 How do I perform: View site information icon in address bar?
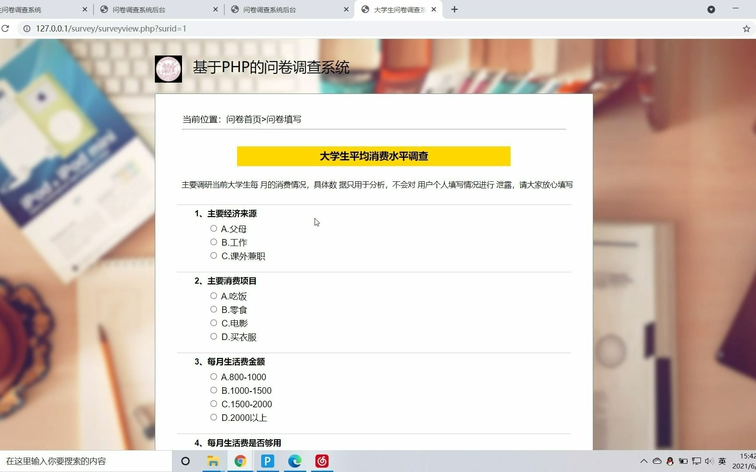coord(27,29)
